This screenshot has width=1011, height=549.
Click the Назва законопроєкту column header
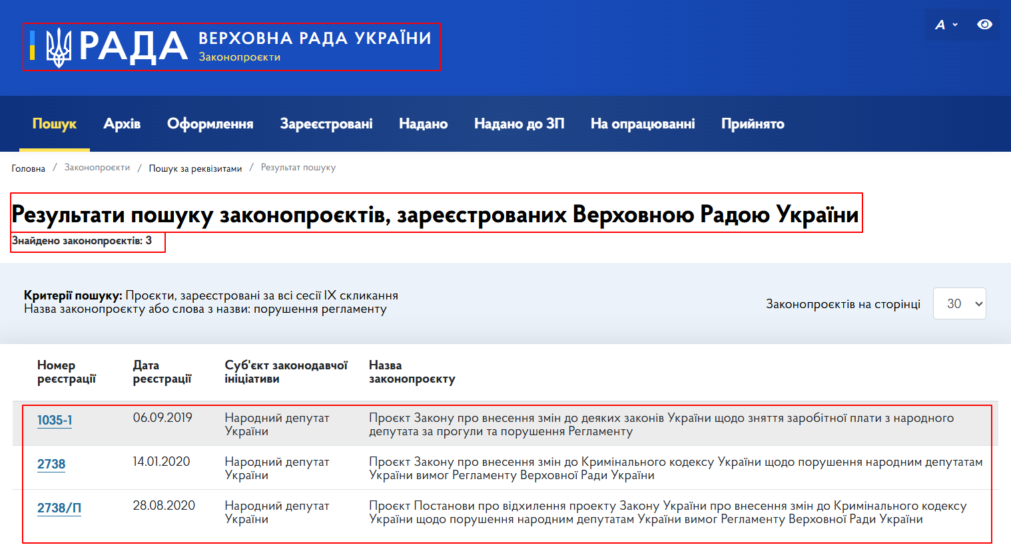[x=412, y=372]
